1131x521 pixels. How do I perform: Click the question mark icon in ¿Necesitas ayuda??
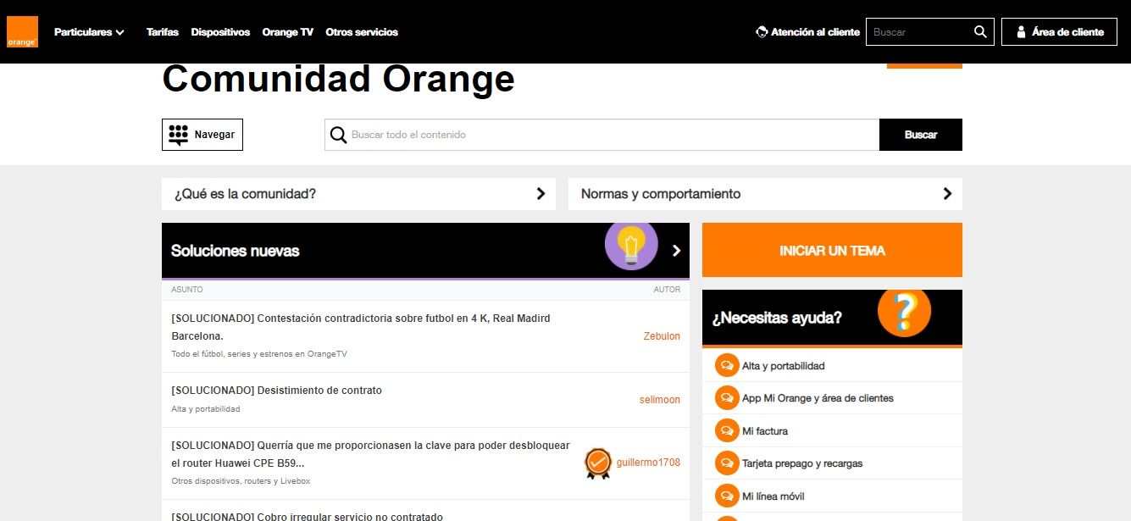(x=904, y=312)
